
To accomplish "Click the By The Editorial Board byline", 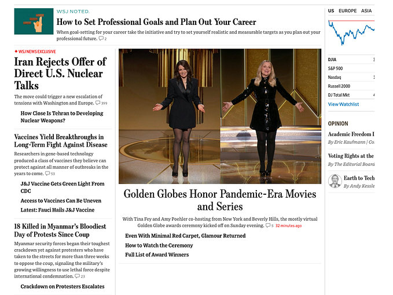I will coord(351,164).
